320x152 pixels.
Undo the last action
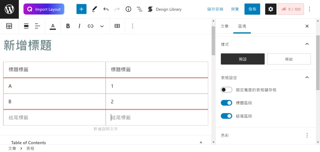click(x=106, y=9)
